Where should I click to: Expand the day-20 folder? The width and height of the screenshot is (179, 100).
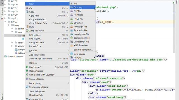5,15
